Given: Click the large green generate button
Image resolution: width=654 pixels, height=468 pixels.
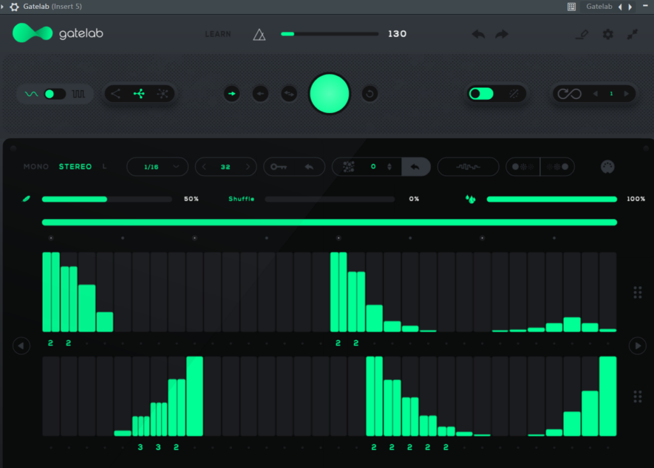Looking at the screenshot, I should pos(329,94).
